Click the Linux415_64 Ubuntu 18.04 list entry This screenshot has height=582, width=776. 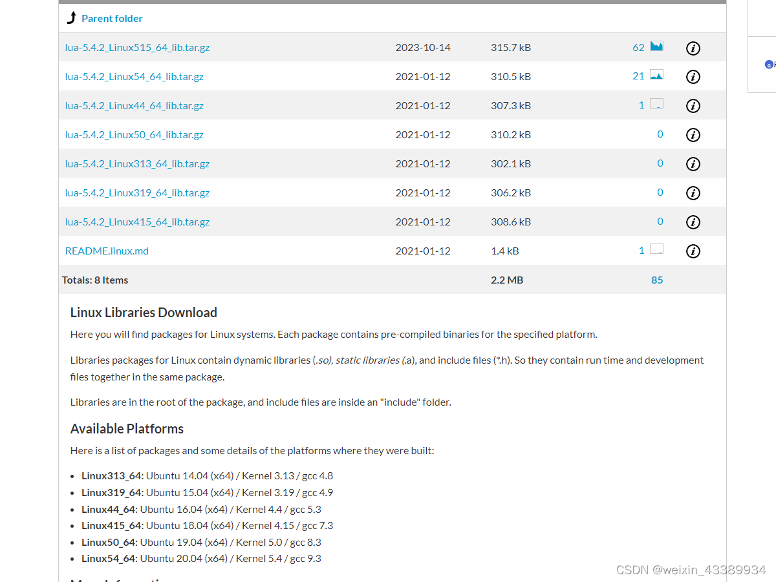point(207,526)
